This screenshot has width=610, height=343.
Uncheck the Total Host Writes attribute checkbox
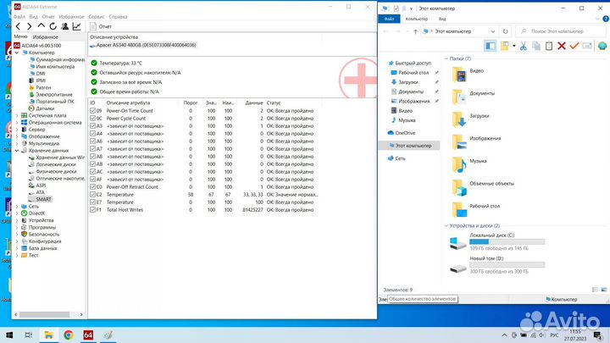pyautogui.click(x=93, y=209)
